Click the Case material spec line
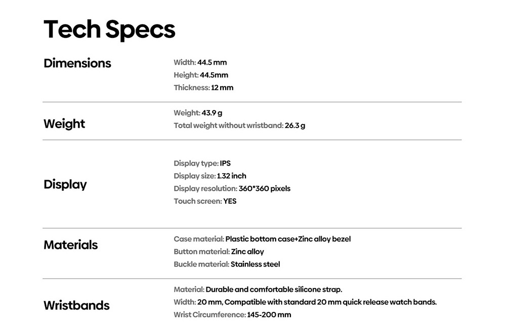This screenshot has height=324, width=506. 262,239
